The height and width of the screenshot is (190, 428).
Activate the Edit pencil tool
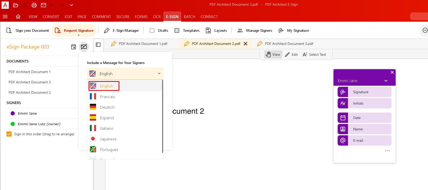pos(291,54)
